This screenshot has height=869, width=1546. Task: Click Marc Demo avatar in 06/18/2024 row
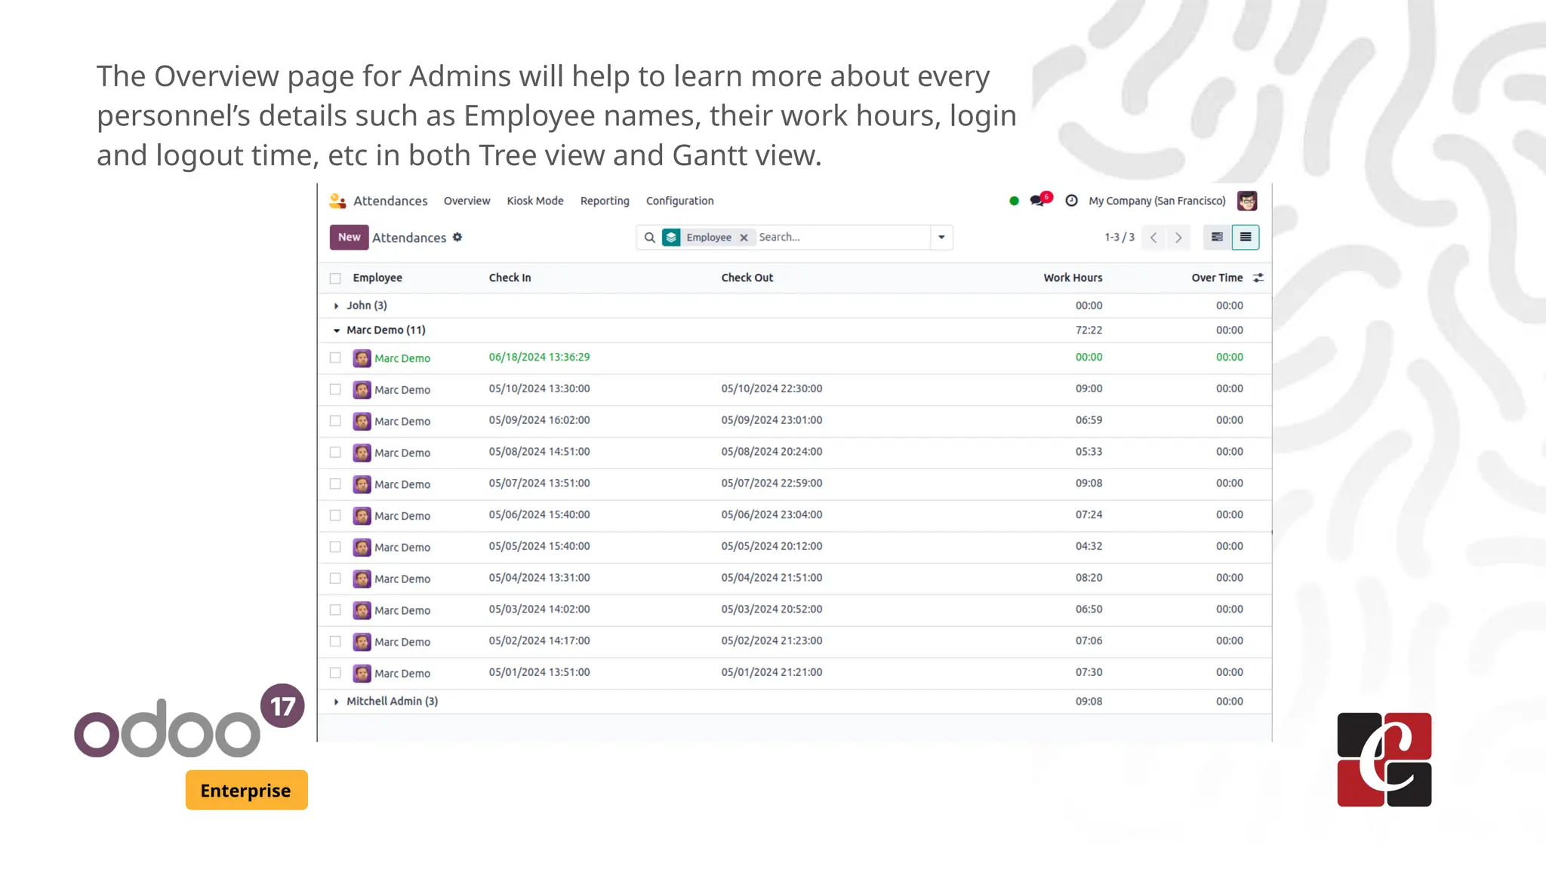pos(362,358)
